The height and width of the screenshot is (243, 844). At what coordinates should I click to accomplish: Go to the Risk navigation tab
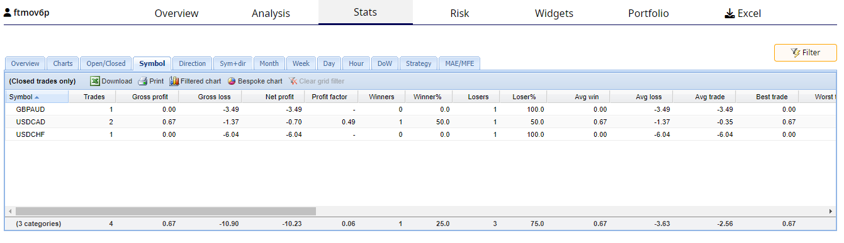459,13
